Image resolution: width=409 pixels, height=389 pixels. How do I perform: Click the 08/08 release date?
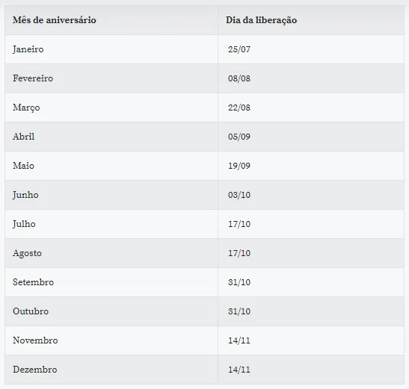click(x=239, y=78)
